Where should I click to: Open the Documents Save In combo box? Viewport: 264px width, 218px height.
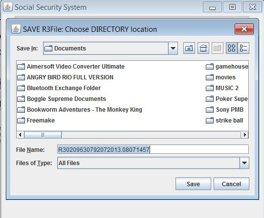110,48
